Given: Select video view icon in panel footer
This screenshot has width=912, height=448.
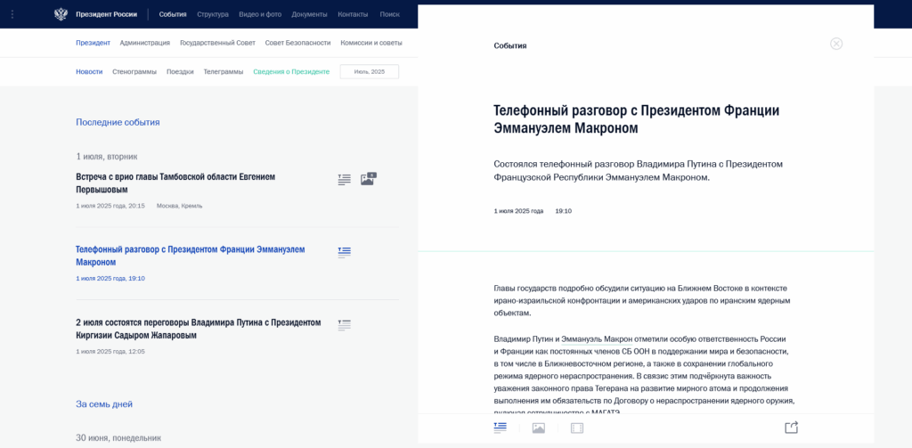Looking at the screenshot, I should [x=577, y=428].
